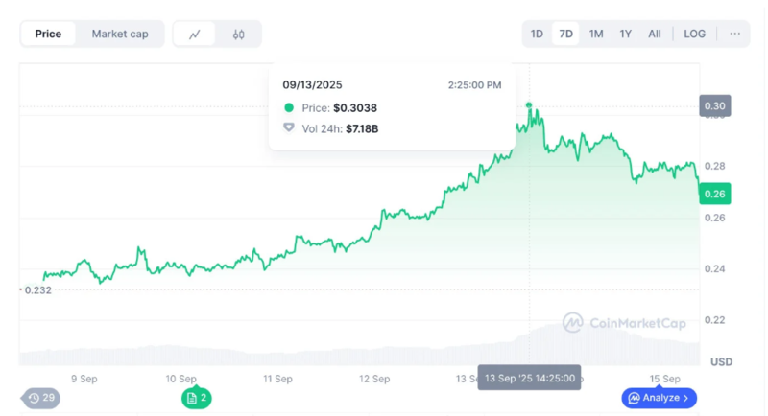Select the 1D time range
The height and width of the screenshot is (416, 768).
537,34
